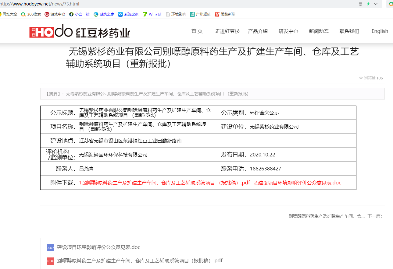Open the 广州耀威 bookmark
Viewport: 393px width, 269px height.
200,14
